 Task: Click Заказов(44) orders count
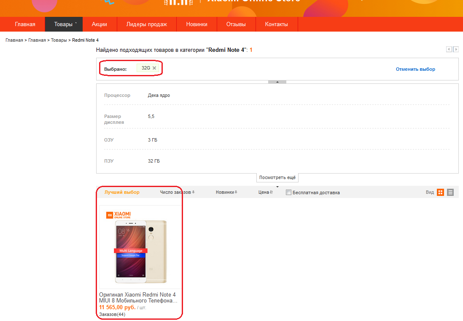pos(112,315)
